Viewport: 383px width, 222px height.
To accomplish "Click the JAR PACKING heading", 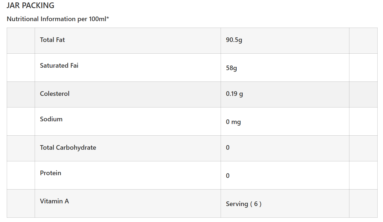I will [x=30, y=5].
